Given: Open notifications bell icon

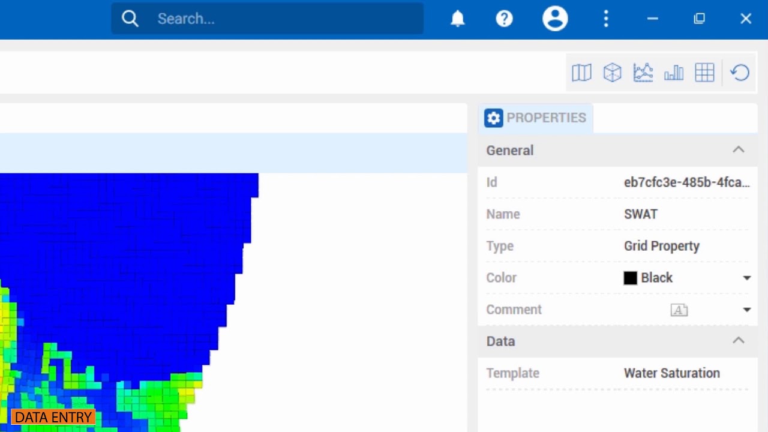Looking at the screenshot, I should click(x=458, y=19).
